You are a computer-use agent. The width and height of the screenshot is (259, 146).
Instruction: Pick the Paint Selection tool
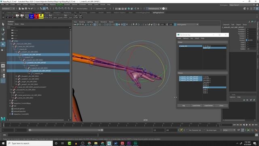click(3, 34)
